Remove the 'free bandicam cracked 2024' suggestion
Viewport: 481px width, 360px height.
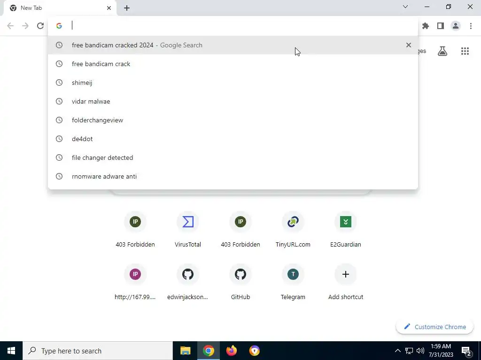(408, 45)
